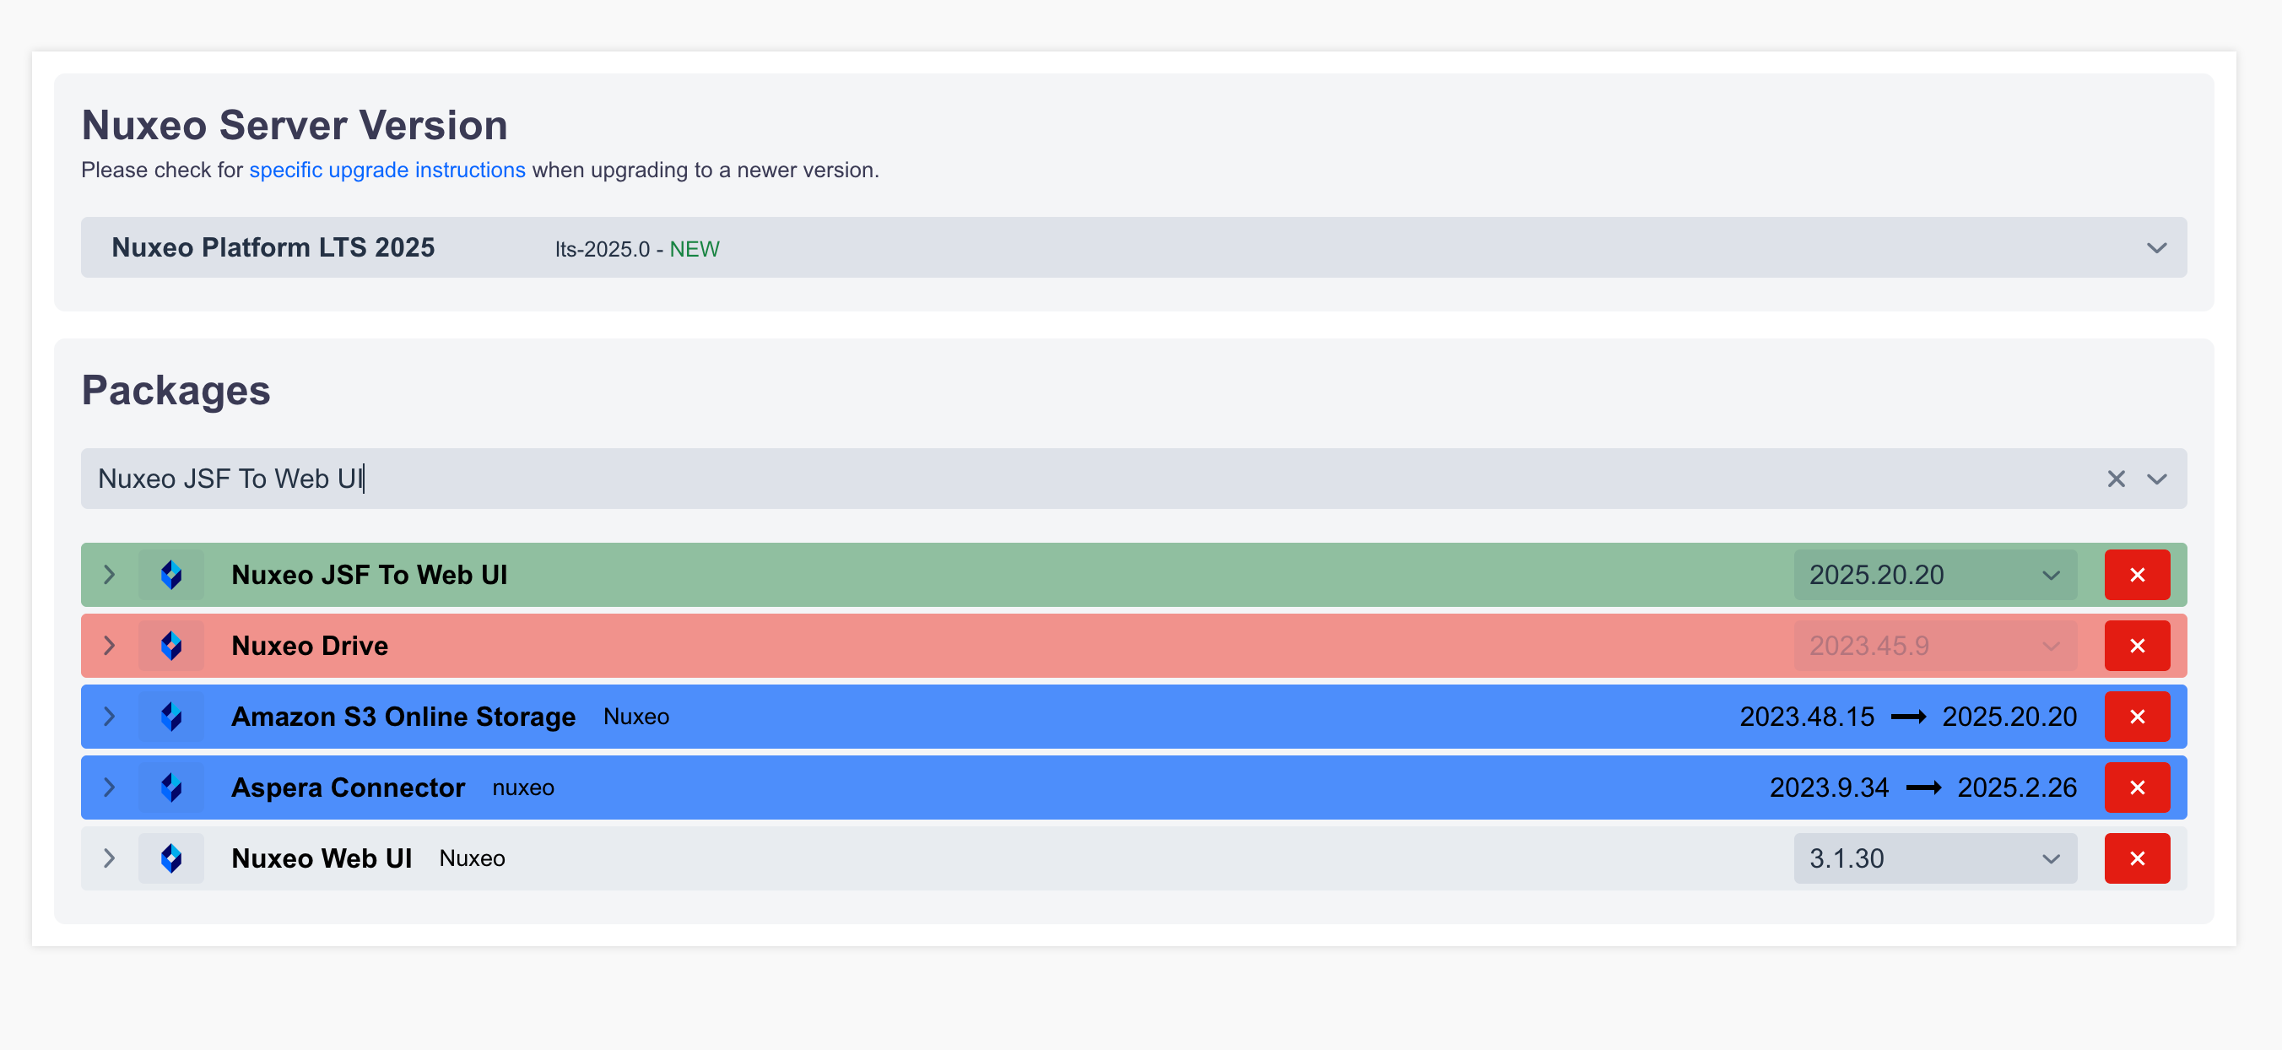Screen dimensions: 2282x1050
Task: Open the 2025.20.20 version dropdown
Action: click(1935, 574)
